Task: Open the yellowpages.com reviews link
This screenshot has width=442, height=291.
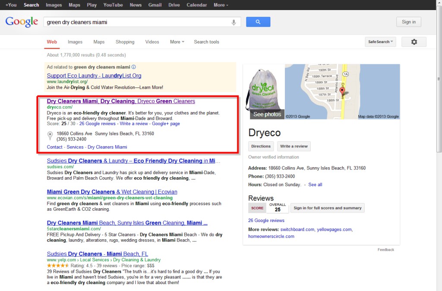Action: click(335, 229)
